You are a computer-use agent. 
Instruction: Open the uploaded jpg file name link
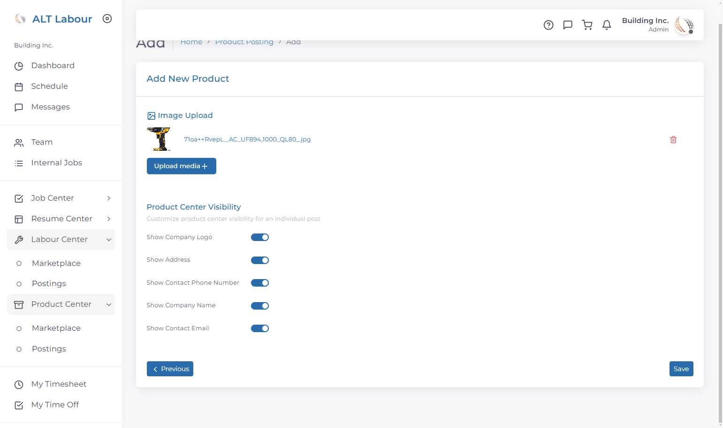coord(247,140)
